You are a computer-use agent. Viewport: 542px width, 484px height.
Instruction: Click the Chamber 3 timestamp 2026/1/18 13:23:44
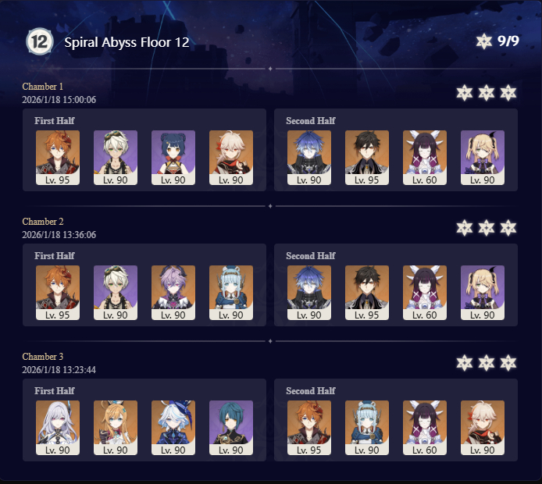59,370
